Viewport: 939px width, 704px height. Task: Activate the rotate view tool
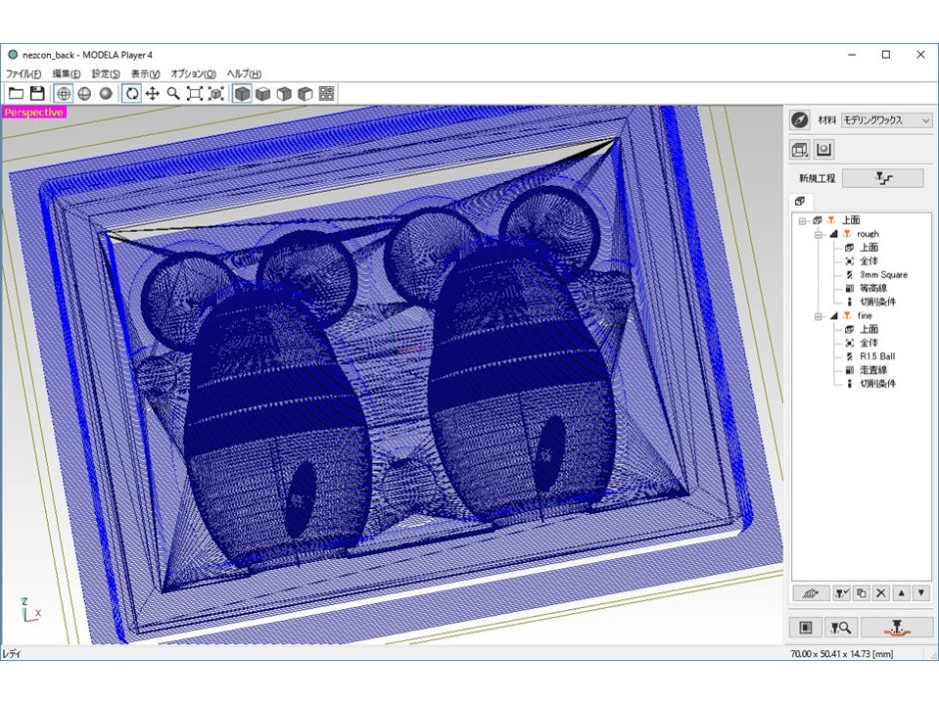[132, 94]
